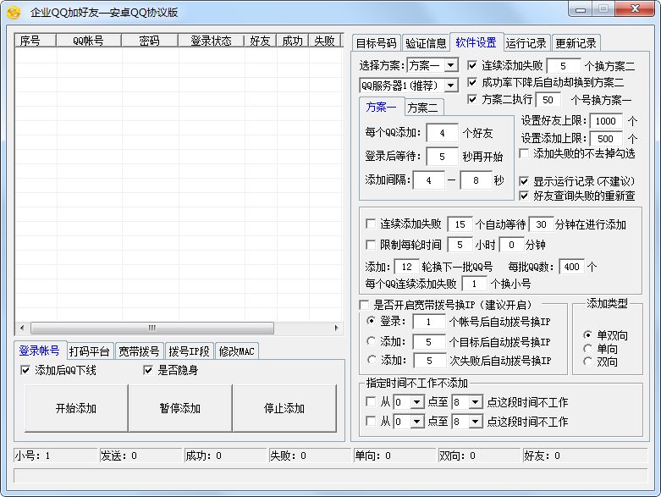
Task: Click the 设置添加上限 field showing 500
Action: tap(606, 139)
